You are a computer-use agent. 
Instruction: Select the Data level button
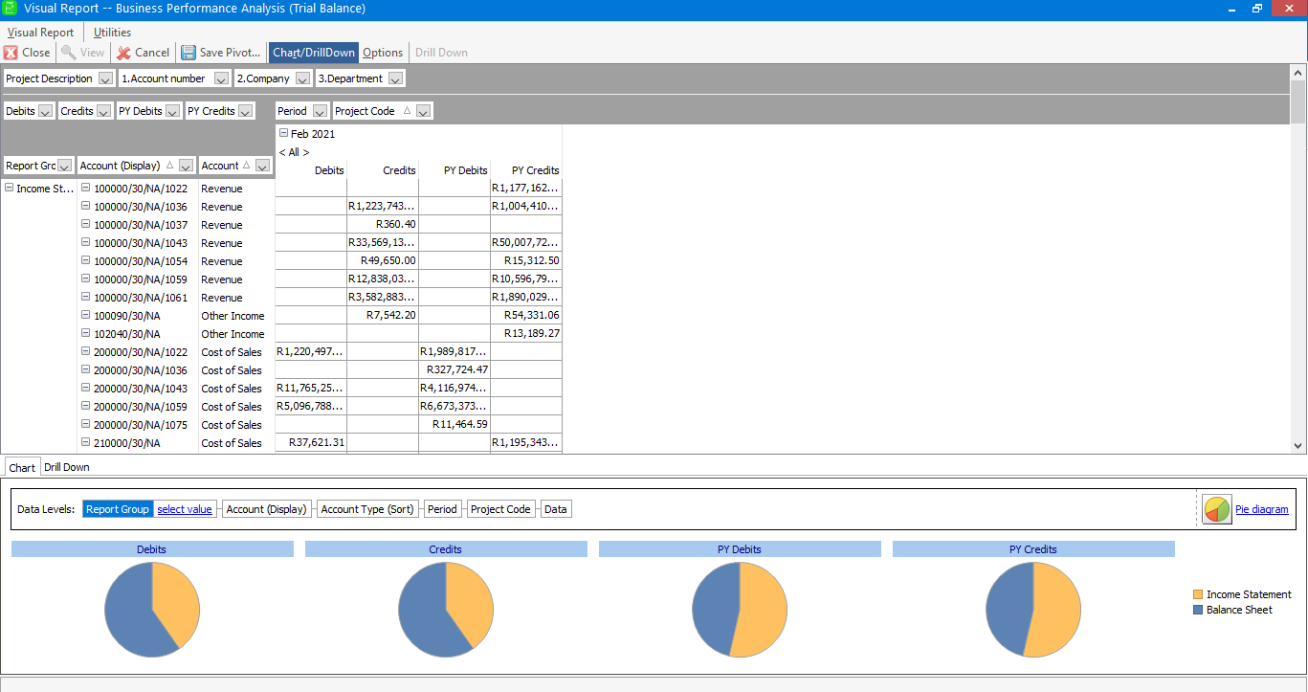coord(555,509)
